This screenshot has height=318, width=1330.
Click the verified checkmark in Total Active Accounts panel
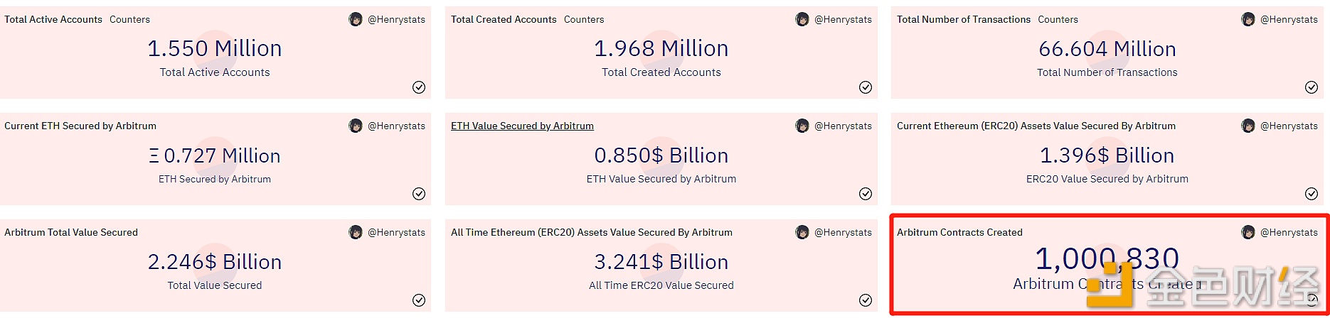click(x=419, y=87)
